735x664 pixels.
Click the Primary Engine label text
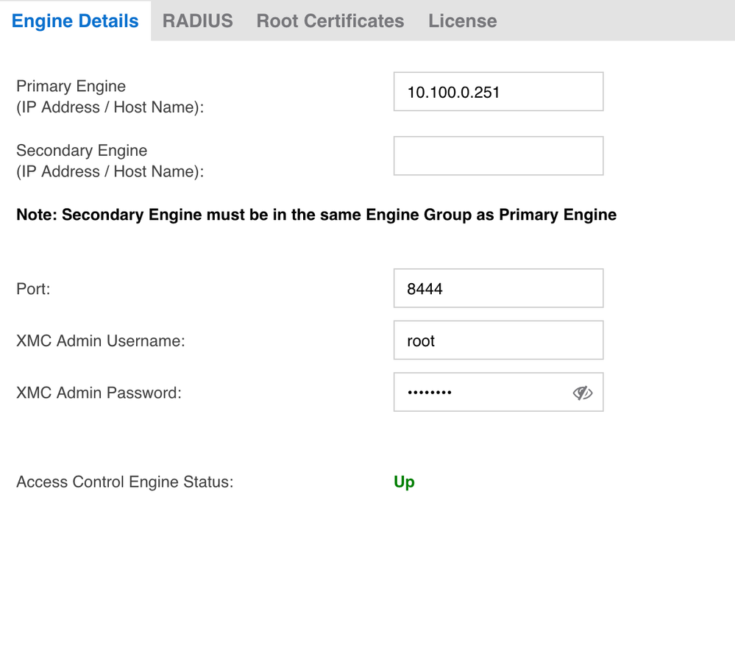[x=71, y=87]
